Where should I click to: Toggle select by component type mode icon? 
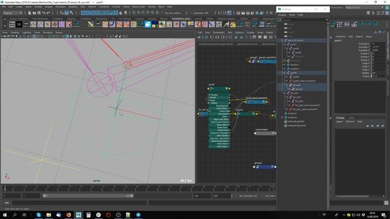point(71,13)
